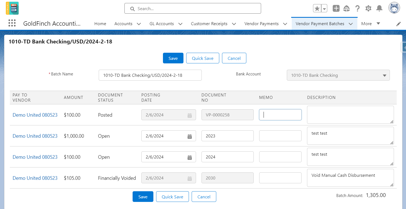The height and width of the screenshot is (209, 406).
Task: Click Memo field in the $1,000.00 row
Action: [280, 136]
